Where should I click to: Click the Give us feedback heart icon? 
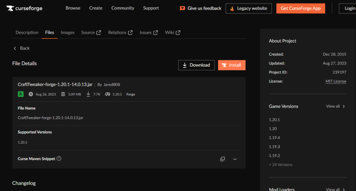(x=183, y=8)
